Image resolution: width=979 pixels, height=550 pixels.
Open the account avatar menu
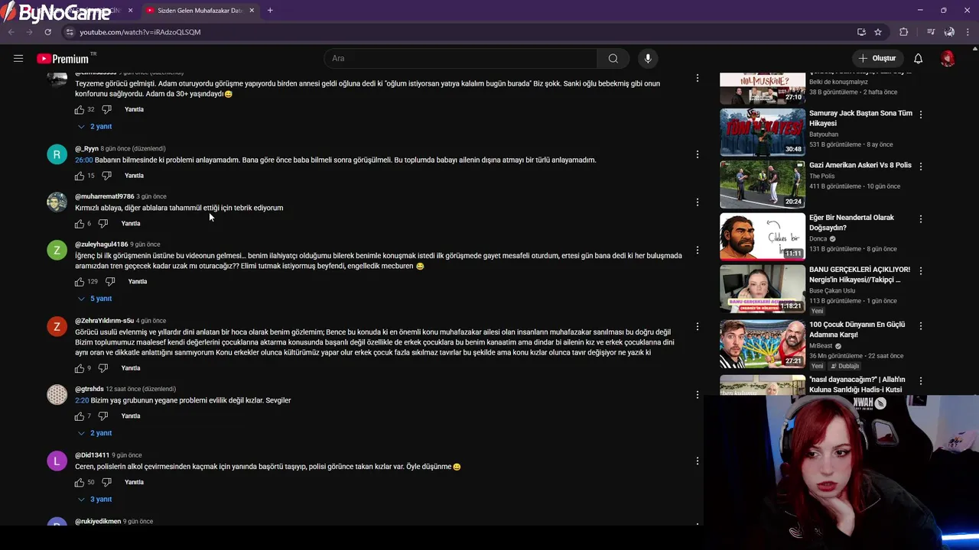(948, 58)
